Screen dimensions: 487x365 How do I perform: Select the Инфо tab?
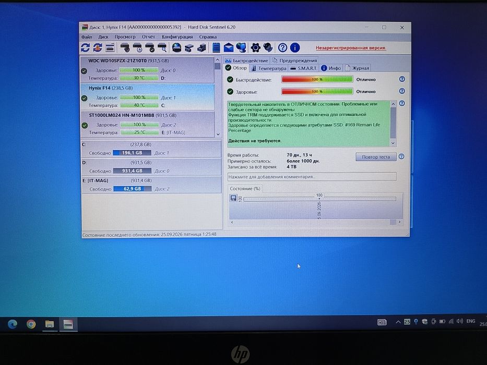[x=331, y=68]
